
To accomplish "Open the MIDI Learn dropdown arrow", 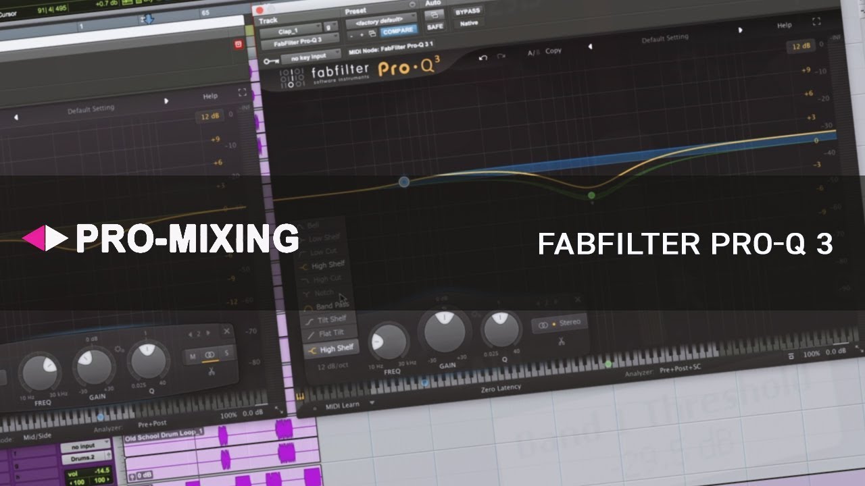I will pyautogui.click(x=372, y=402).
